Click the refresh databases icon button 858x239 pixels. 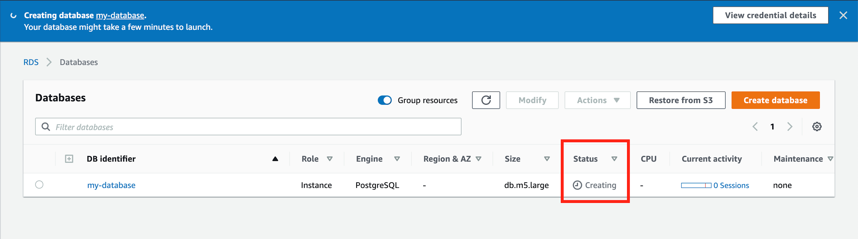[x=486, y=100]
